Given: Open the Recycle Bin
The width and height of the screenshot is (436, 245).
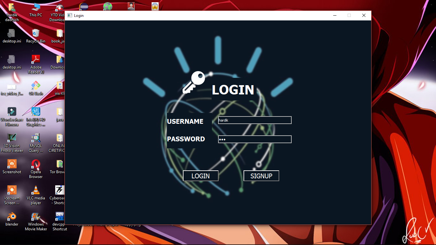Looking at the screenshot, I should [35, 33].
